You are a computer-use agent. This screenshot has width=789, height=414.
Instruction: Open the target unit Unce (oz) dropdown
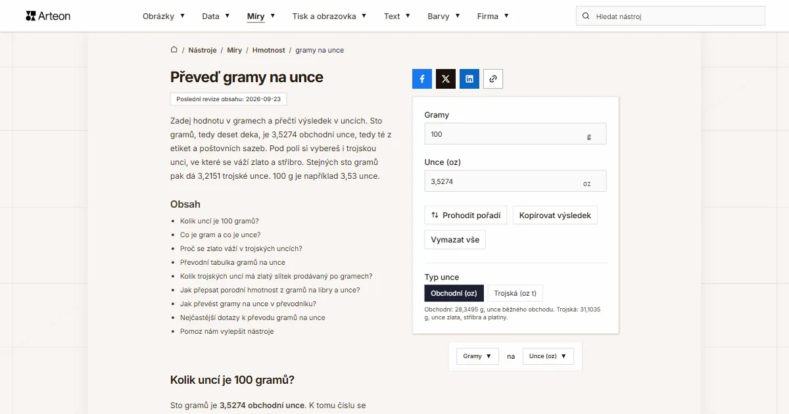tap(548, 356)
